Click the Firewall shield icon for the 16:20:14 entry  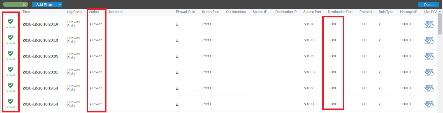click(x=10, y=22)
